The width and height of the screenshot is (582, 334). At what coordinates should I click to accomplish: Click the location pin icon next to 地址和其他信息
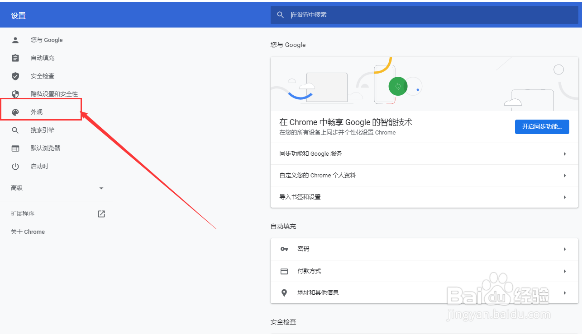284,293
